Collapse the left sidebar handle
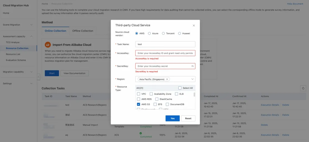Screen dimensions: 309x142 point(39,77)
